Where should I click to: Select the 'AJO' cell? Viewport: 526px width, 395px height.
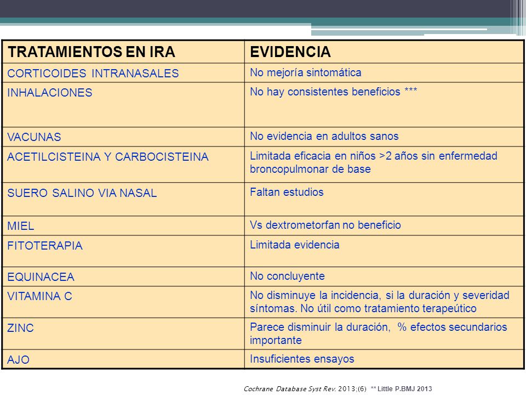[123, 359]
